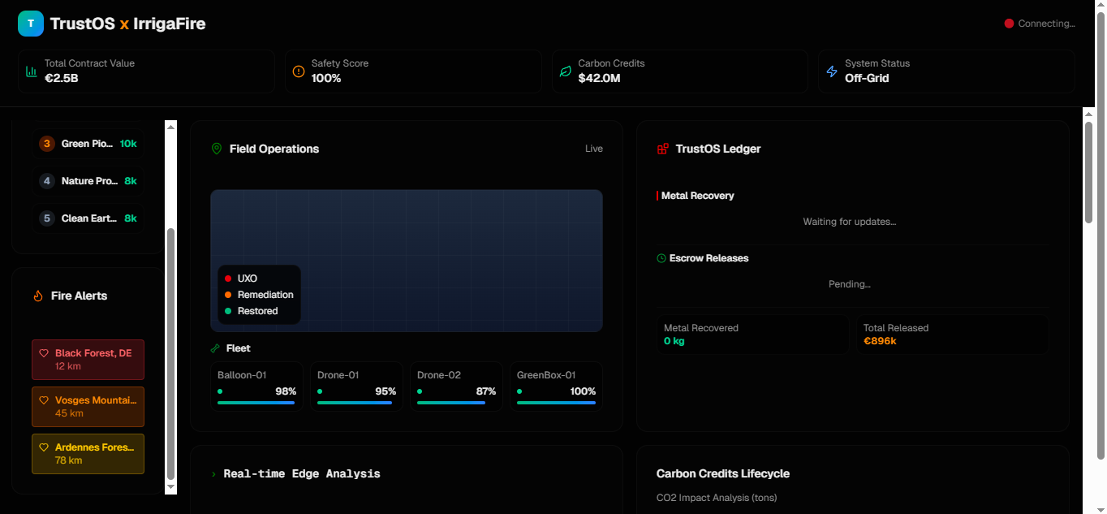Click the Field Operations map area
Image resolution: width=1107 pixels, height=514 pixels.
point(406,261)
